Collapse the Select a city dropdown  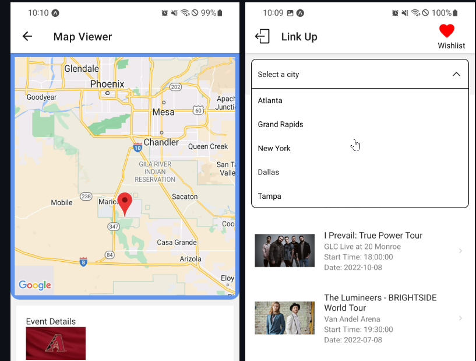point(360,74)
